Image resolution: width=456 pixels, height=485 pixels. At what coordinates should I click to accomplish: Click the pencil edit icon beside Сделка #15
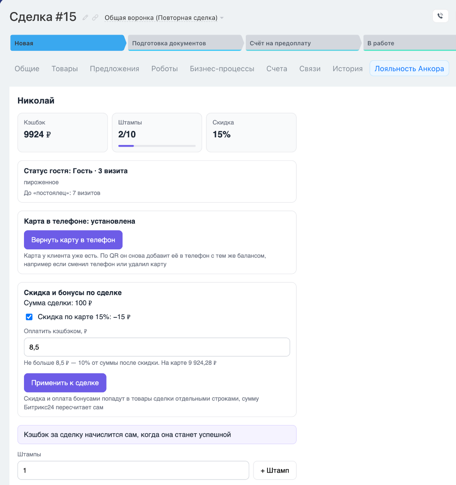[85, 18]
